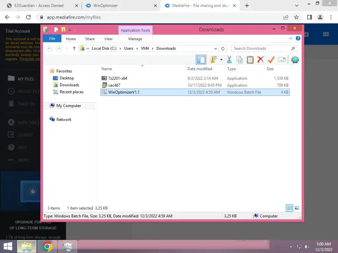Open Explorer Help question mark icon
Image resolution: width=338 pixels, height=253 pixels.
point(298,38)
